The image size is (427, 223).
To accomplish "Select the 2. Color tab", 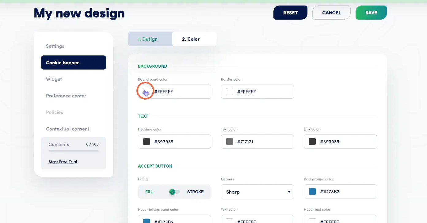I will pos(194,39).
